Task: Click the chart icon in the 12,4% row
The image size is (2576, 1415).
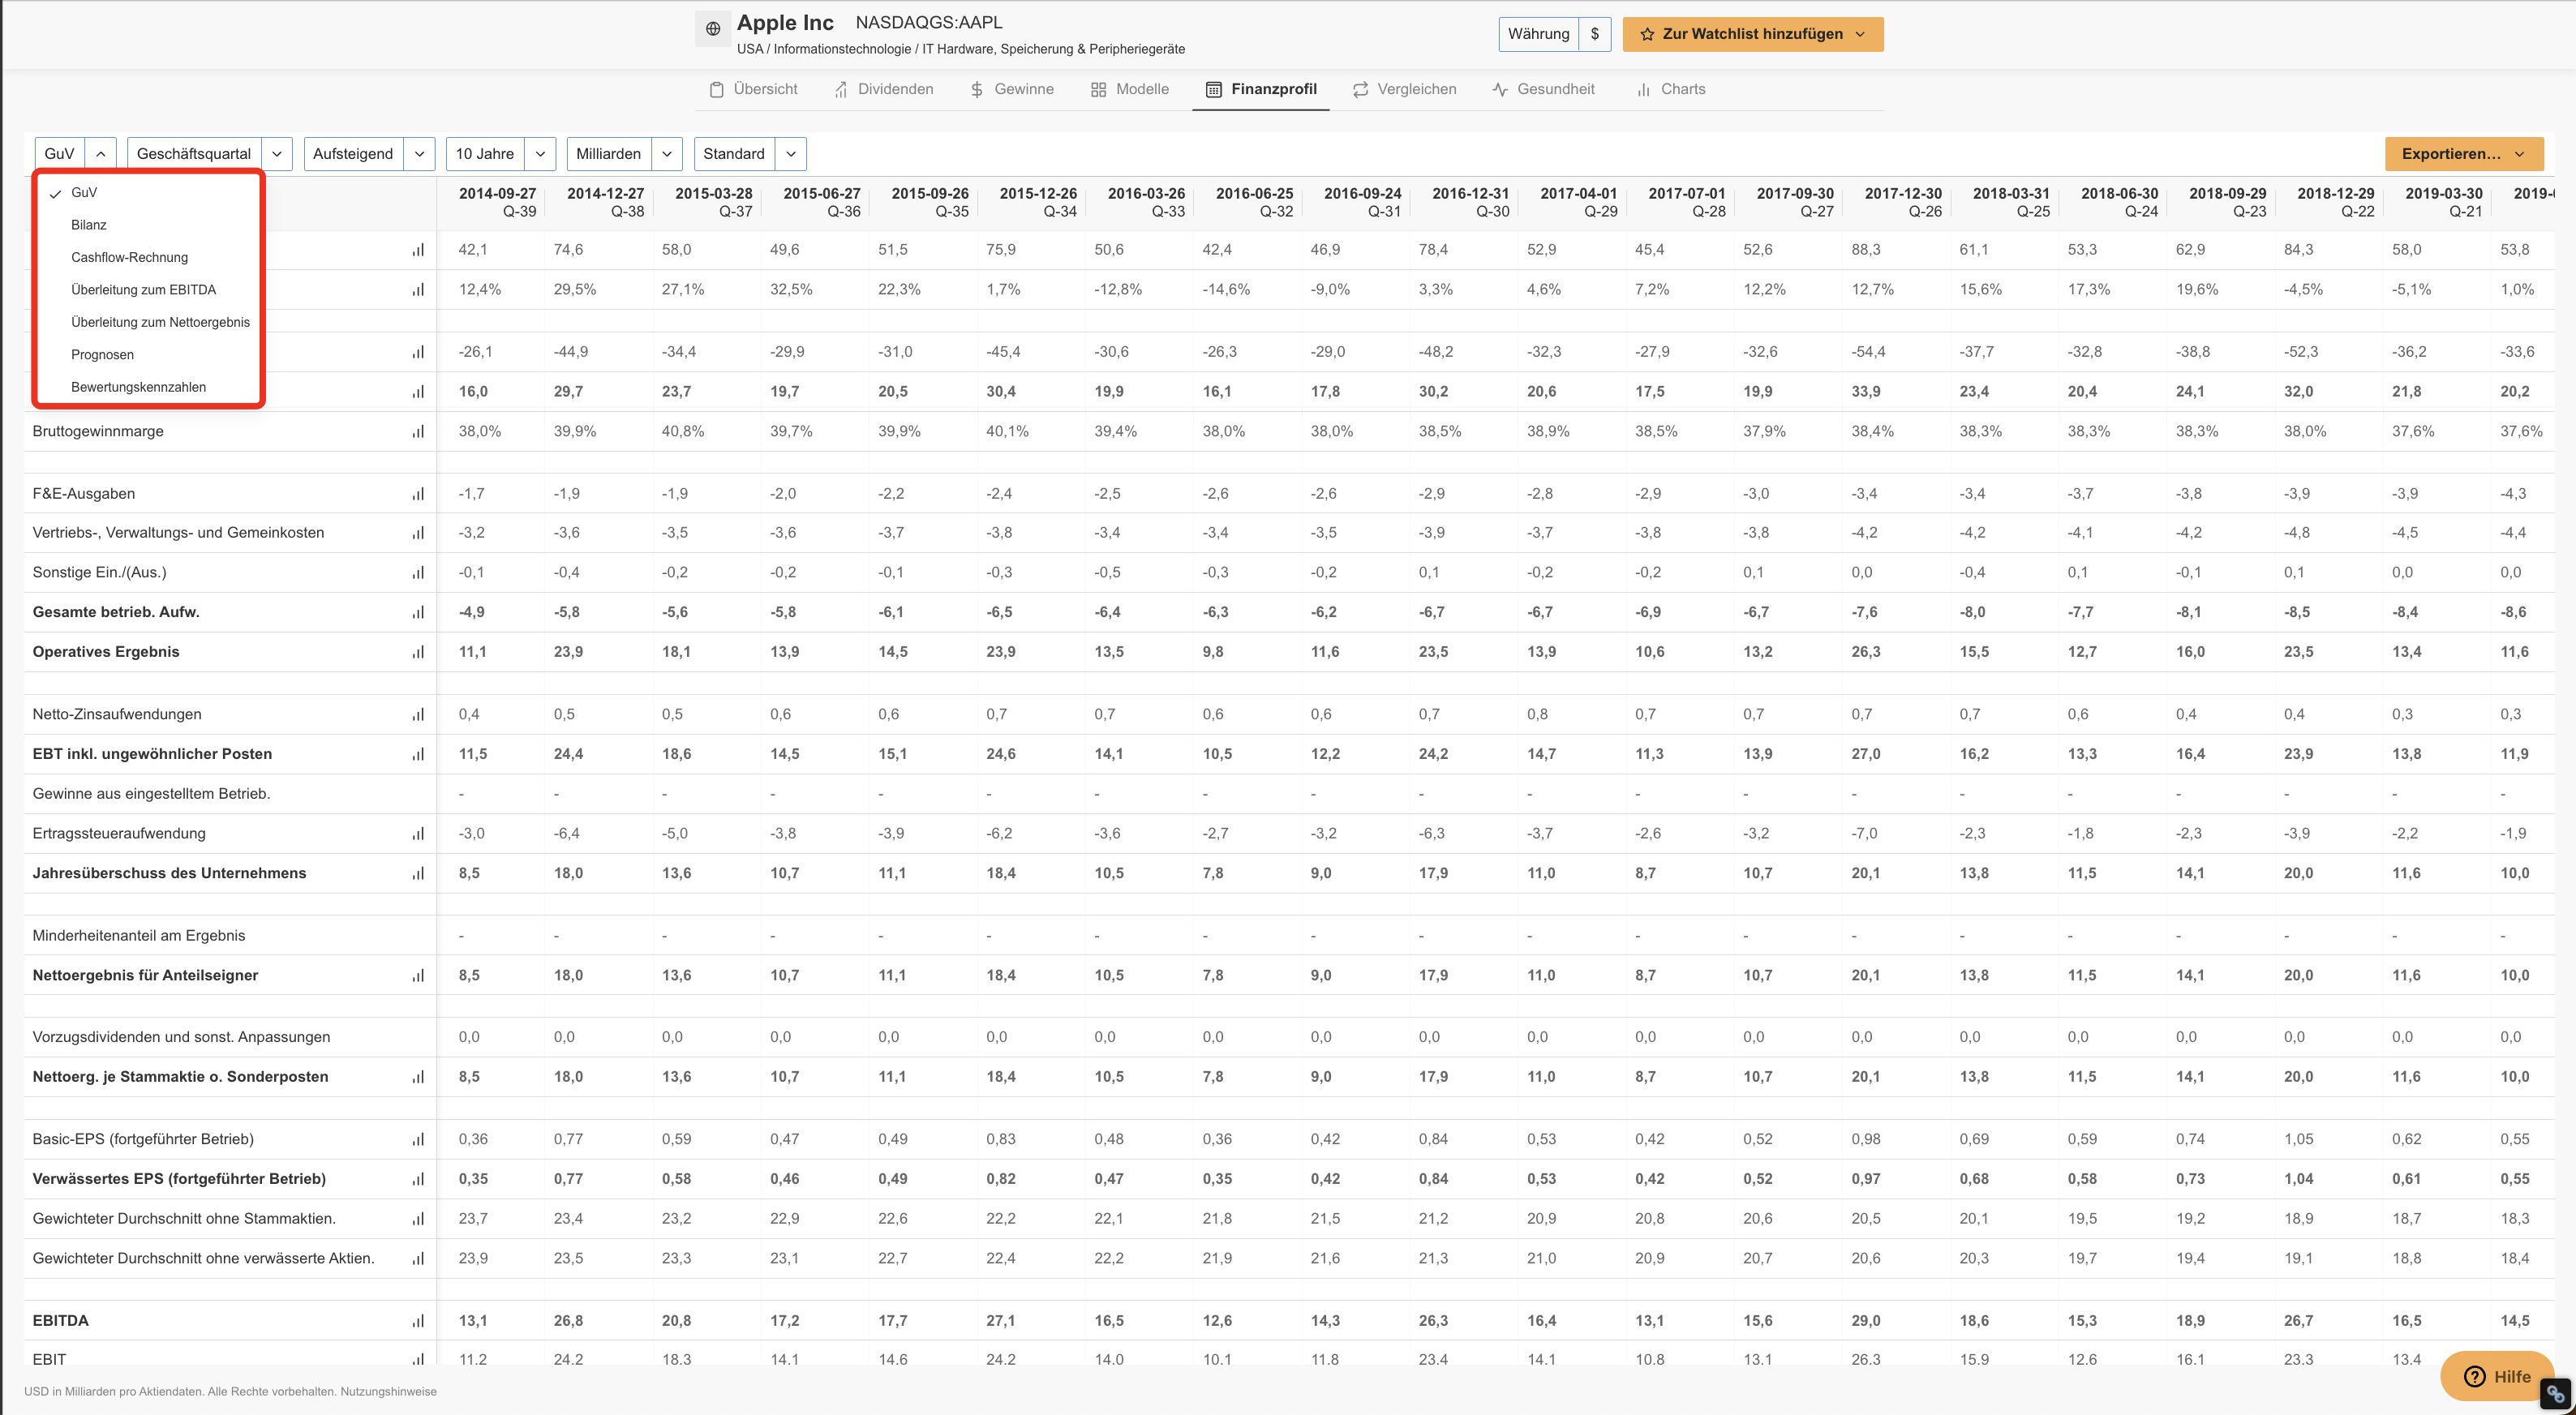Action: tap(418, 290)
